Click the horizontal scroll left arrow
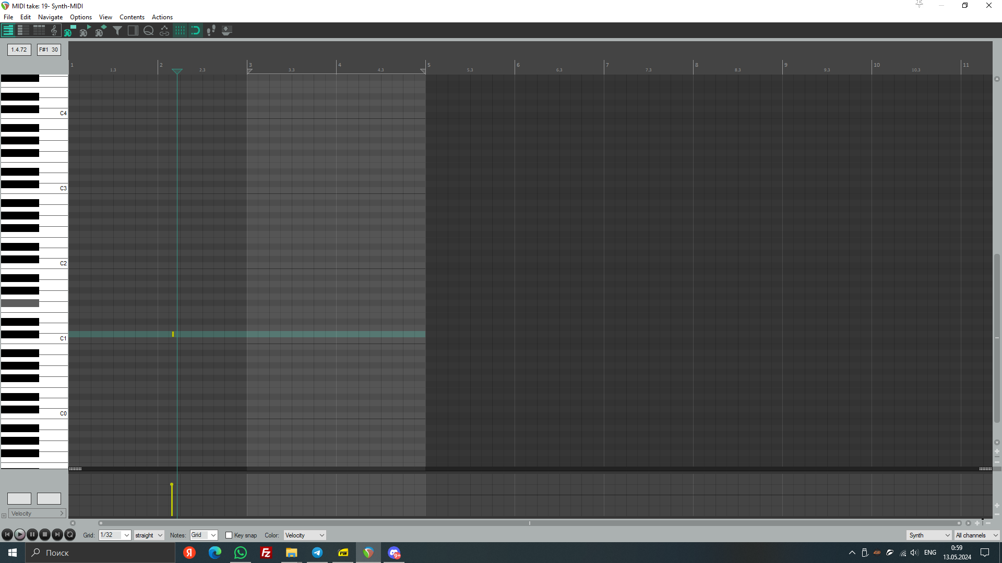 point(73,523)
